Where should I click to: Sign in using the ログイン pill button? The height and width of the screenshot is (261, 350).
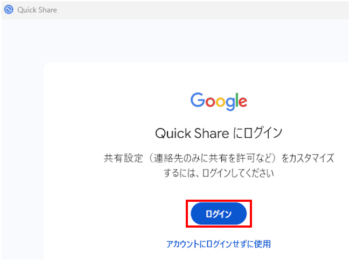219,214
